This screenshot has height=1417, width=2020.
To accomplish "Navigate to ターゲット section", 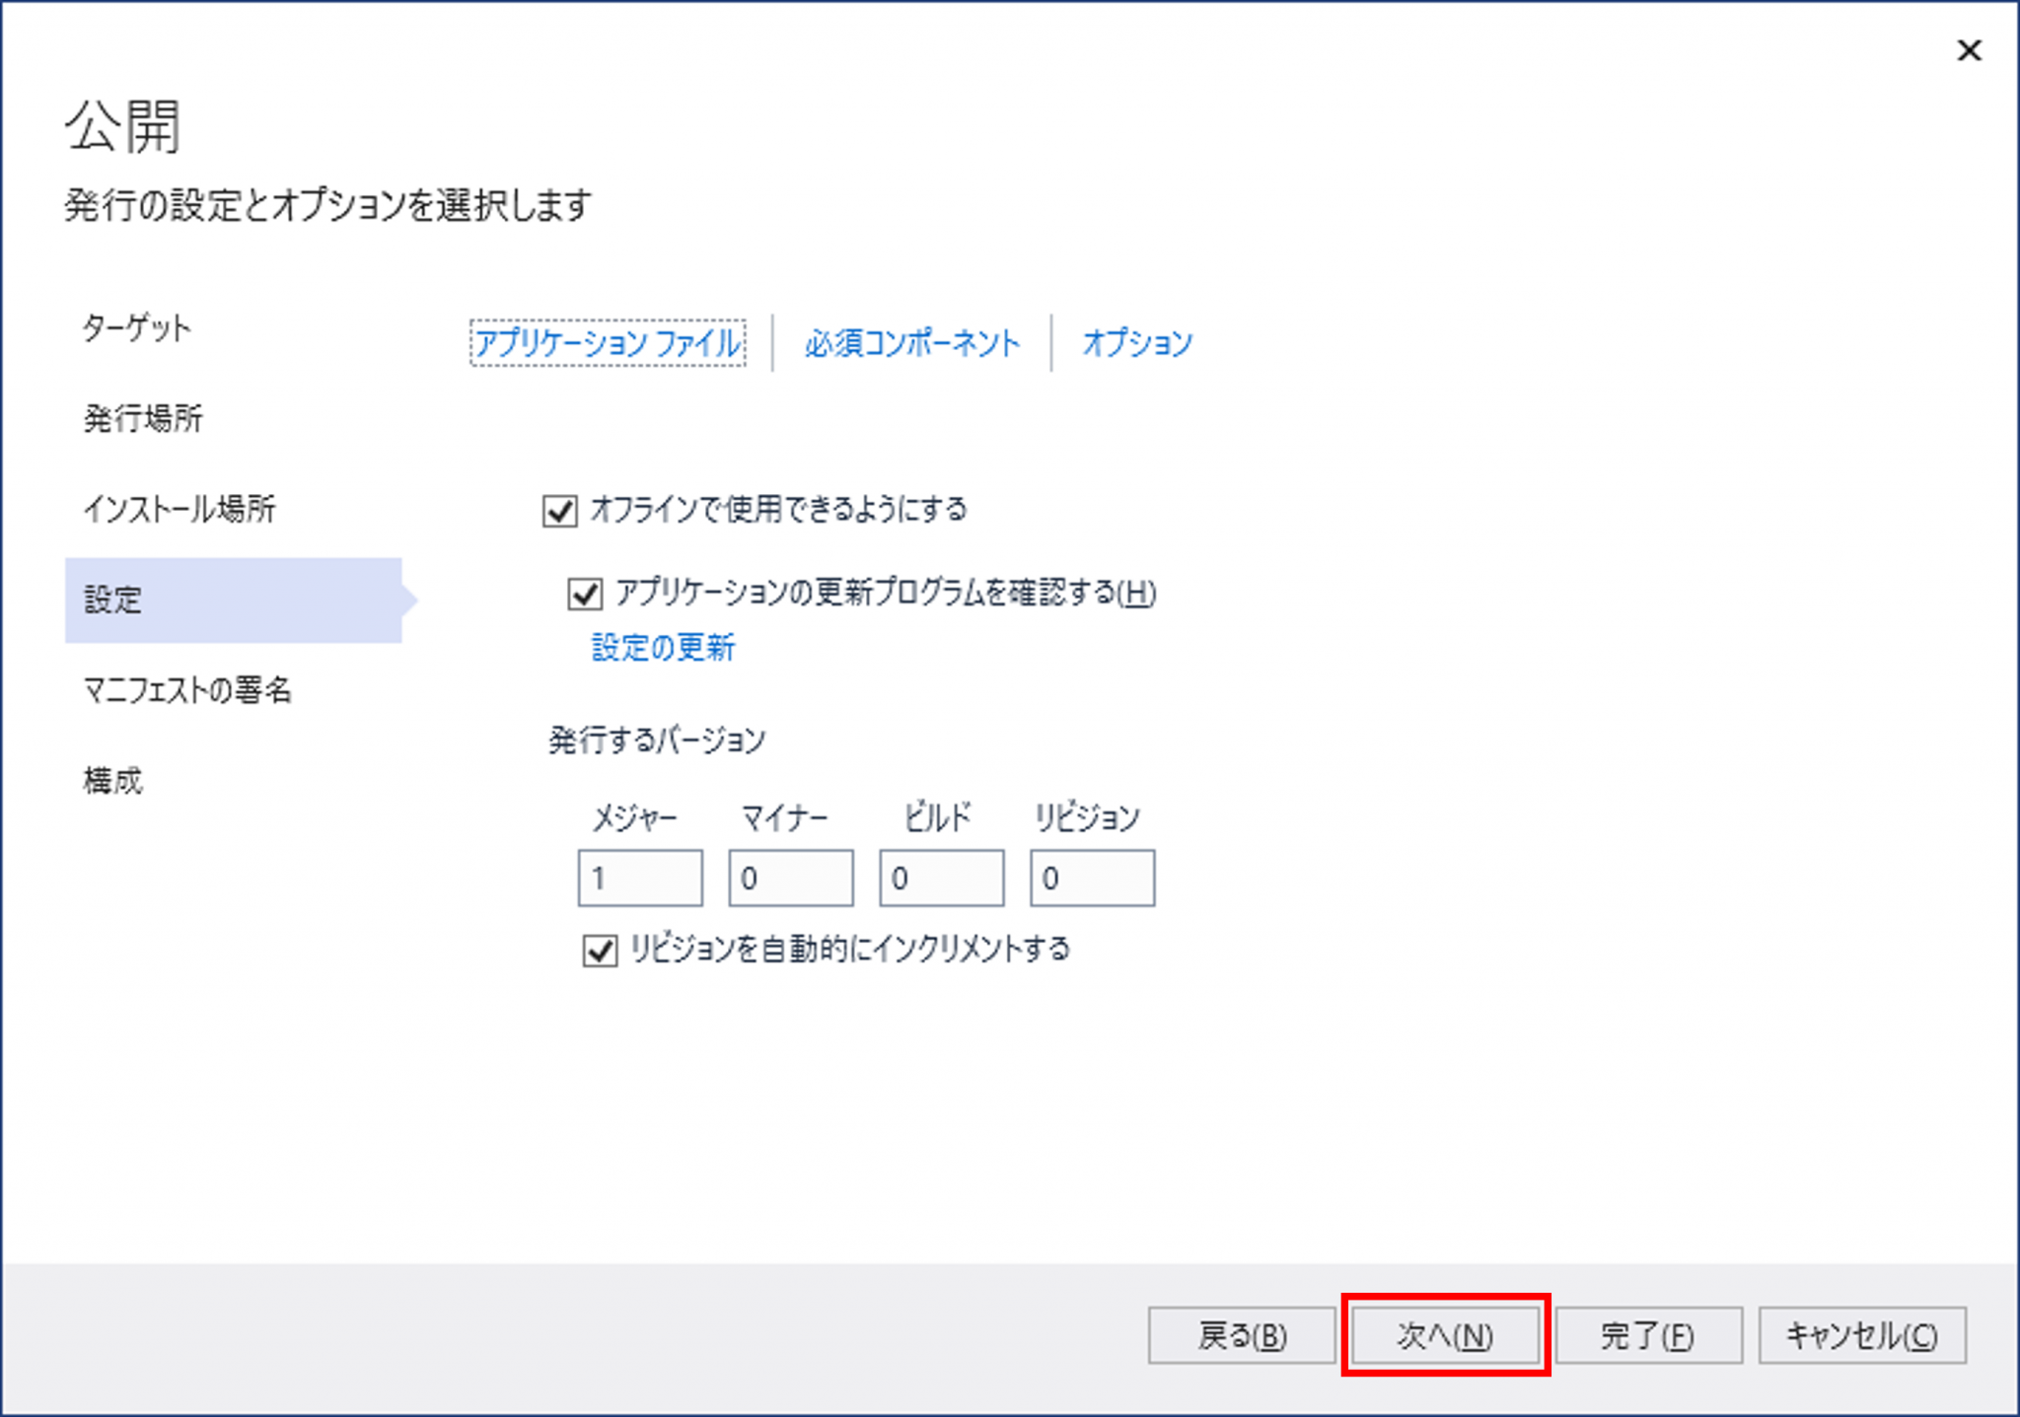I will point(136,328).
